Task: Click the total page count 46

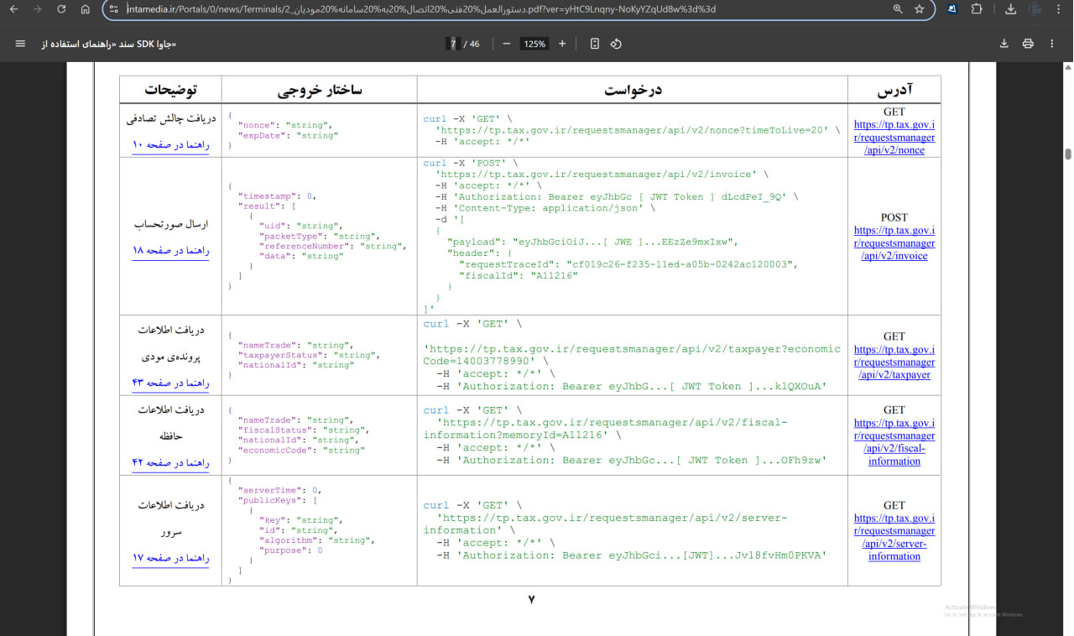Action: point(474,44)
